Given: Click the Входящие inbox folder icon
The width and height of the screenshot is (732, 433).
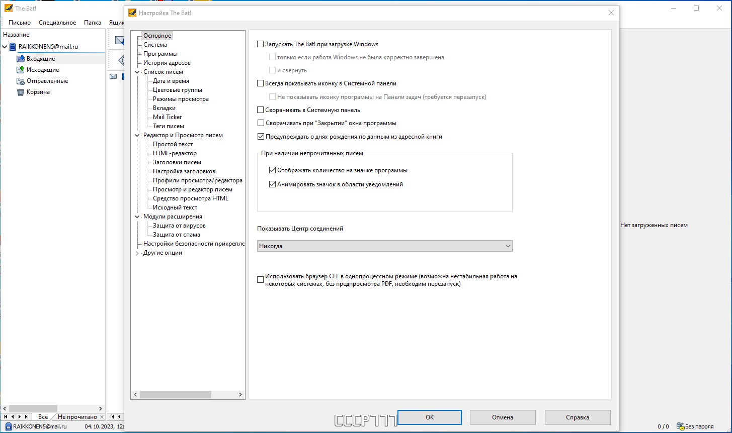Looking at the screenshot, I should pyautogui.click(x=21, y=59).
